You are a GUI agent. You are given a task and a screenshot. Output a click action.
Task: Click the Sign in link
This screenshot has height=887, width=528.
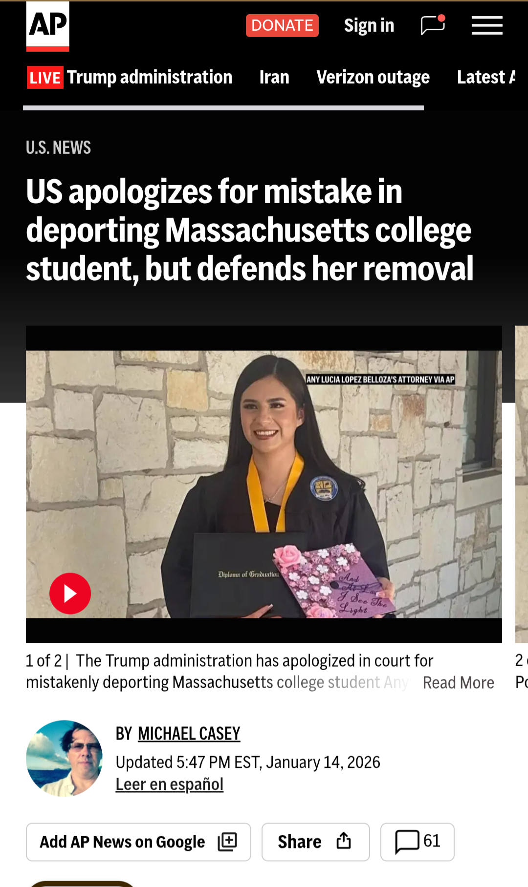[x=369, y=25]
